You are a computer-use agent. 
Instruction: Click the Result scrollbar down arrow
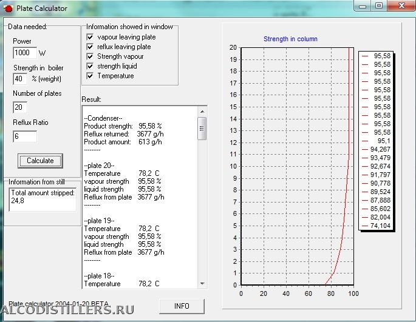click(202, 284)
